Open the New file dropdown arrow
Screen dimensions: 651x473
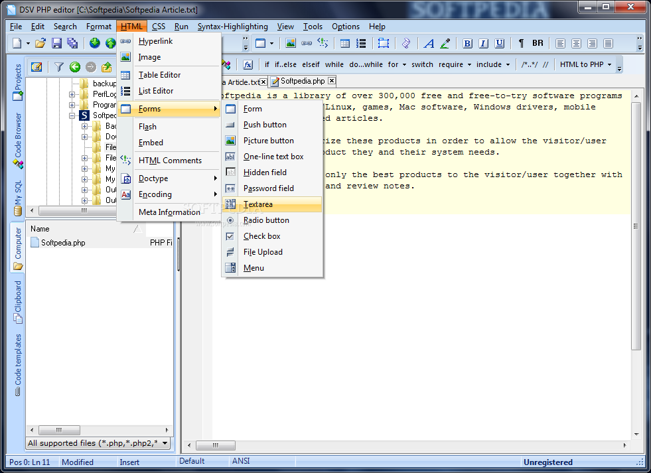(29, 43)
